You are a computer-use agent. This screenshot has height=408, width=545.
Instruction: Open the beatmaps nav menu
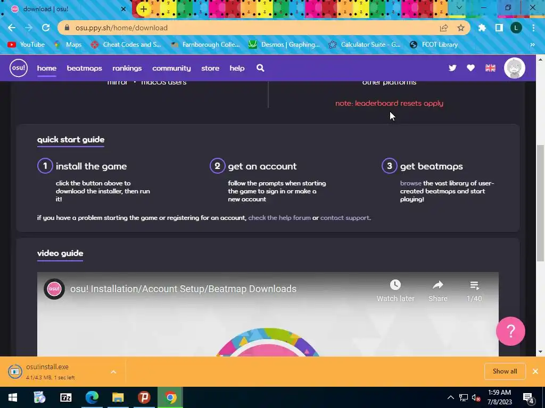click(85, 68)
